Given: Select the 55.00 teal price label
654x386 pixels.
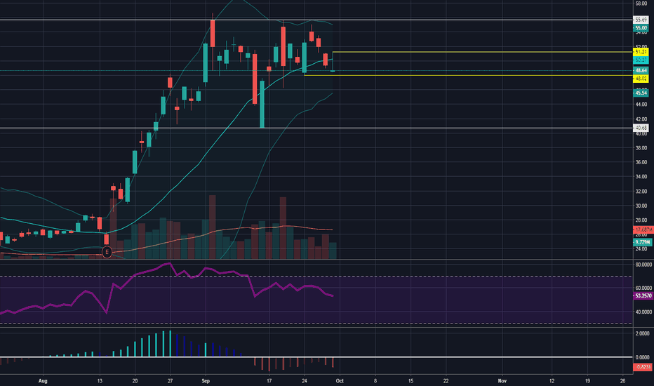Looking at the screenshot, I should tap(641, 28).
